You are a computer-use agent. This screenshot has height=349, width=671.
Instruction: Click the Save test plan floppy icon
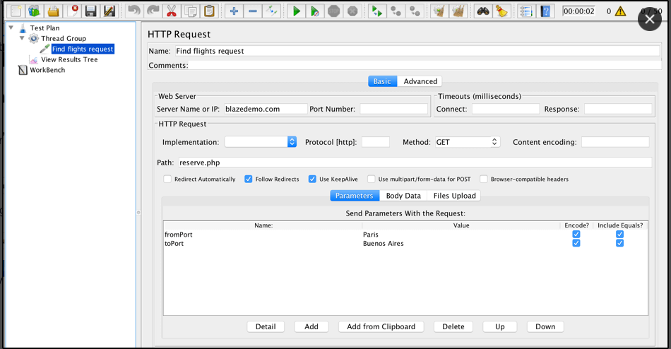pos(90,11)
